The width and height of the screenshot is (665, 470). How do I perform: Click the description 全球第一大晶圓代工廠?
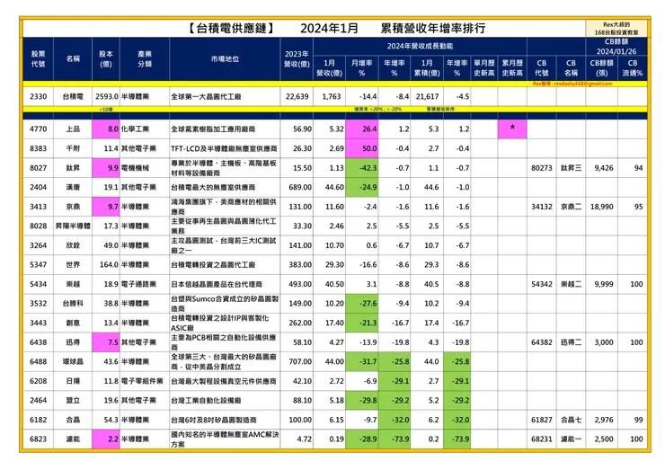tap(206, 96)
